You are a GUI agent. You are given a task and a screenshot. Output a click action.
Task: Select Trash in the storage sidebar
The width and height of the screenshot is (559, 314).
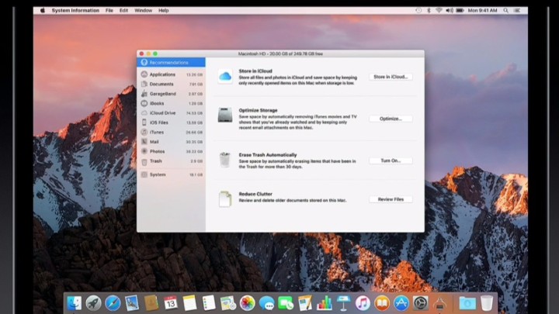click(171, 161)
